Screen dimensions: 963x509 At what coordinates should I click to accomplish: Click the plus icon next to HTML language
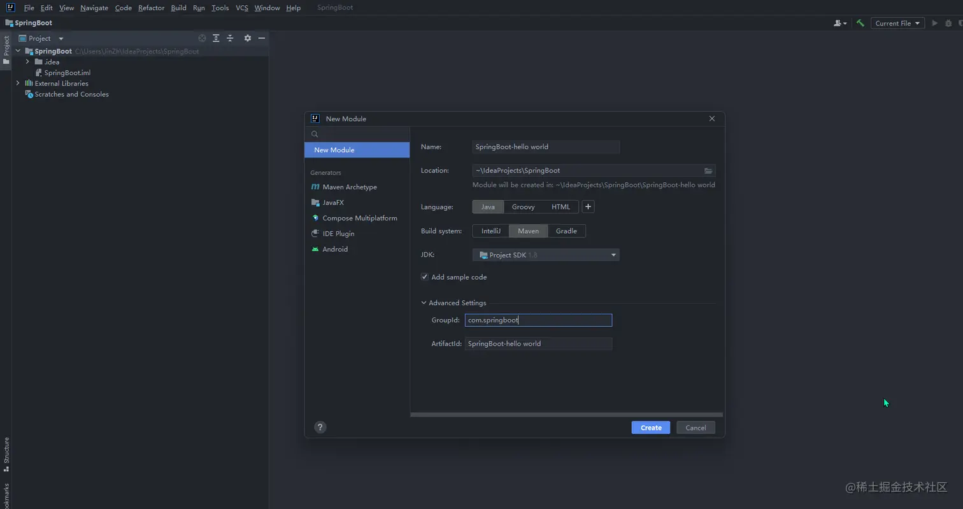pyautogui.click(x=588, y=206)
